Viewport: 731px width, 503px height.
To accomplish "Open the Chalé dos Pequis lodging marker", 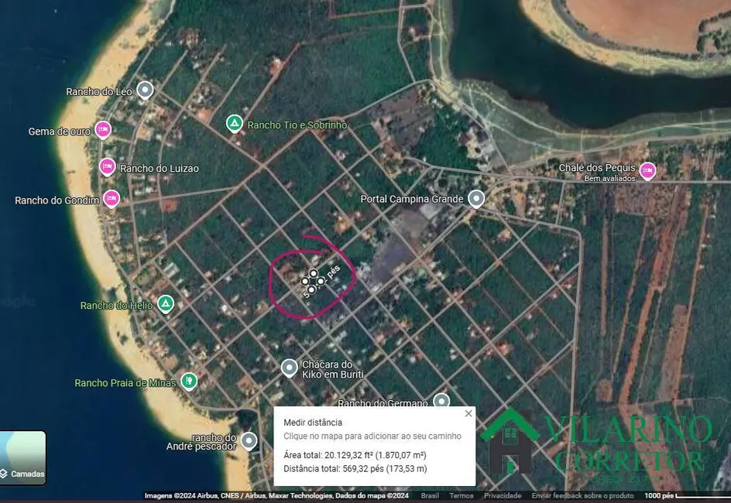I will point(647,170).
